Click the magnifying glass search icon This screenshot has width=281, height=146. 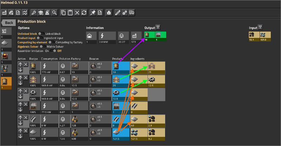click(x=54, y=13)
